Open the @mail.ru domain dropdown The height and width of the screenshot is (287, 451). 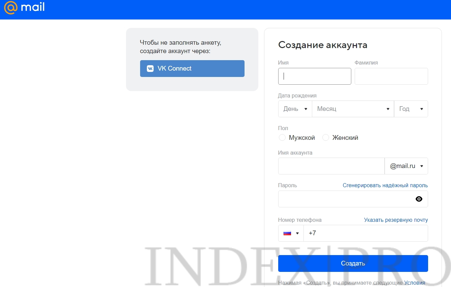[x=406, y=166]
